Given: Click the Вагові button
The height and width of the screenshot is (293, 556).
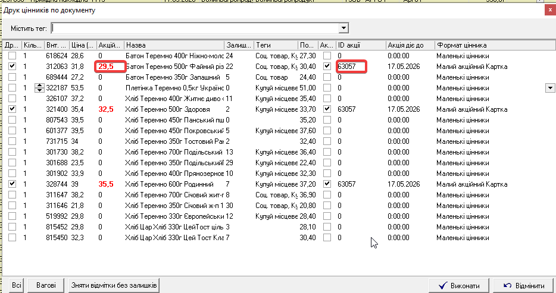Looking at the screenshot, I should click(x=46, y=285).
